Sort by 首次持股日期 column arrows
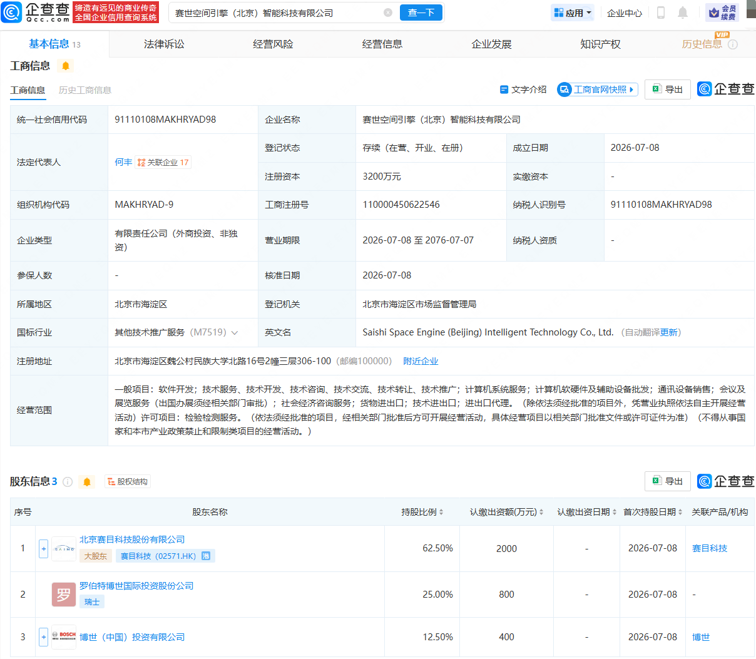 tap(680, 512)
